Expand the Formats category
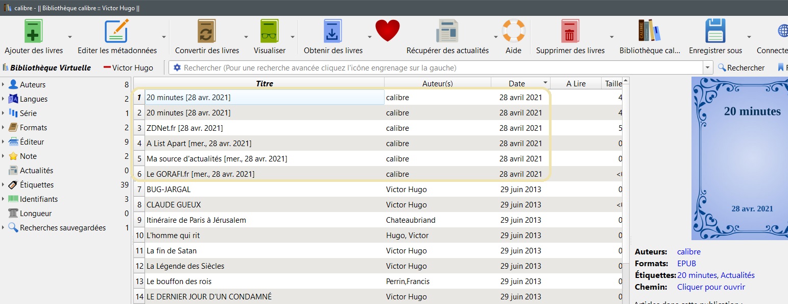Viewport: 788px width, 304px height. (4, 128)
